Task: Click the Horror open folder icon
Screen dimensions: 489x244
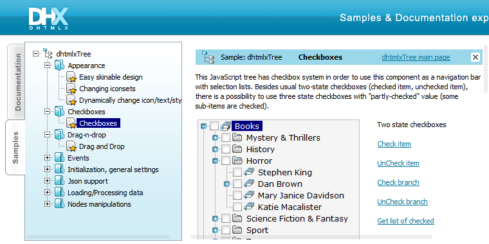Action: (237, 161)
